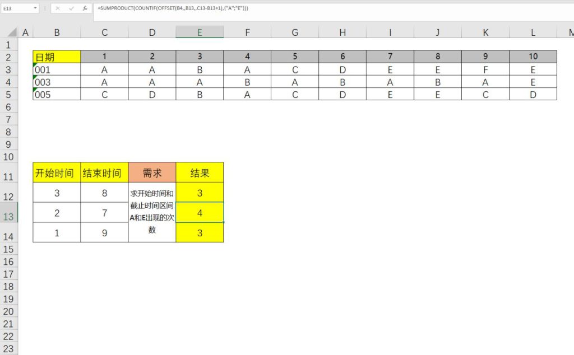Click the 结果 header cell

pyautogui.click(x=200, y=172)
